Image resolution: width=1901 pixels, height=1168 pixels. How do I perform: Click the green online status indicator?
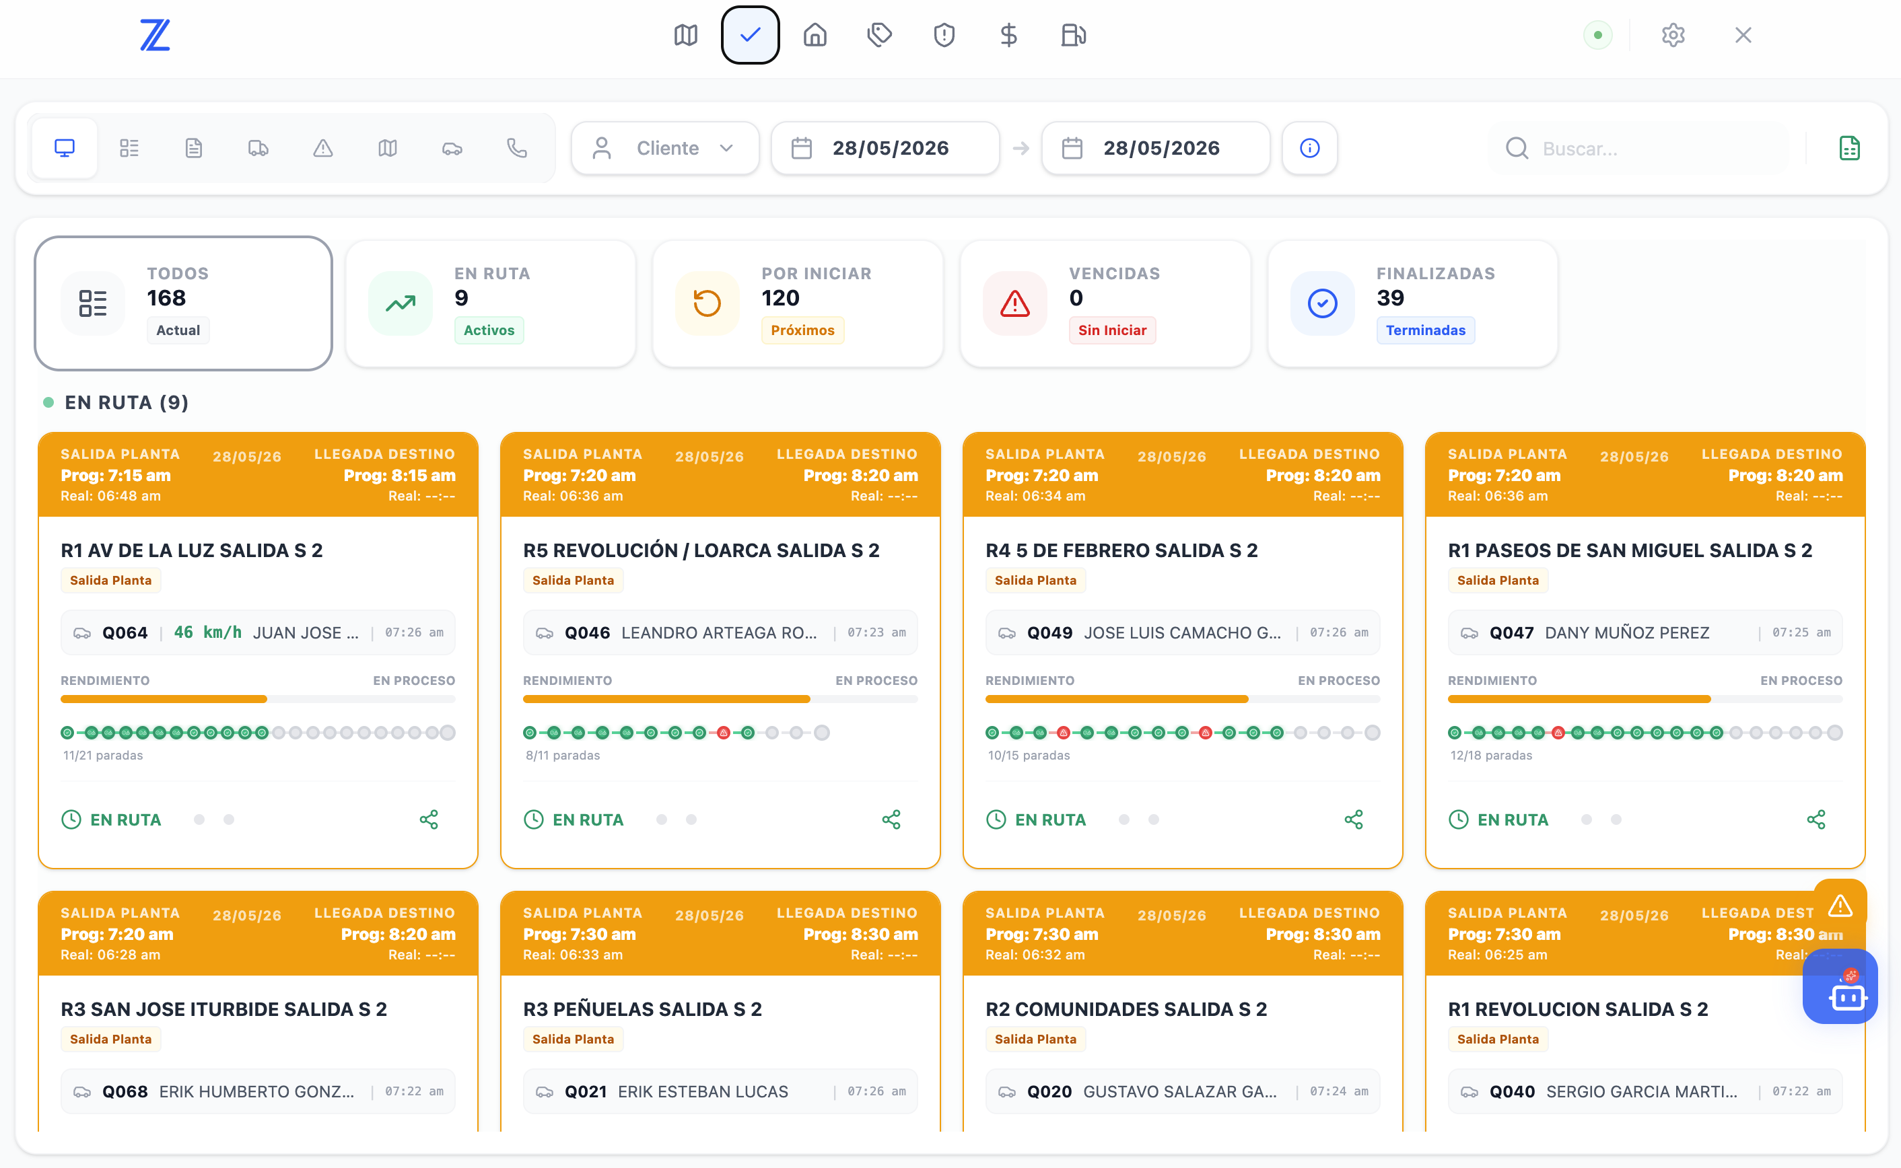click(x=1597, y=35)
